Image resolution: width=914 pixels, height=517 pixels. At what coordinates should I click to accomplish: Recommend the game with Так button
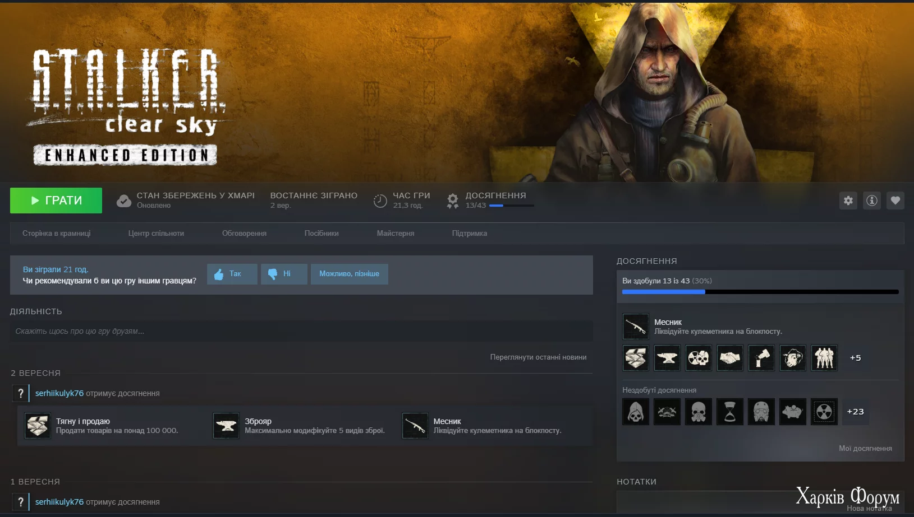click(x=232, y=274)
